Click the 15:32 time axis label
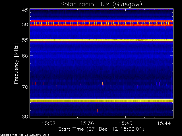Viewport: 182px width, 136px height. tap(49, 123)
